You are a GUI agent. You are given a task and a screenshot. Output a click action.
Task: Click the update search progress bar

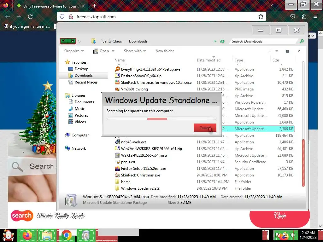pyautogui.click(x=161, y=119)
